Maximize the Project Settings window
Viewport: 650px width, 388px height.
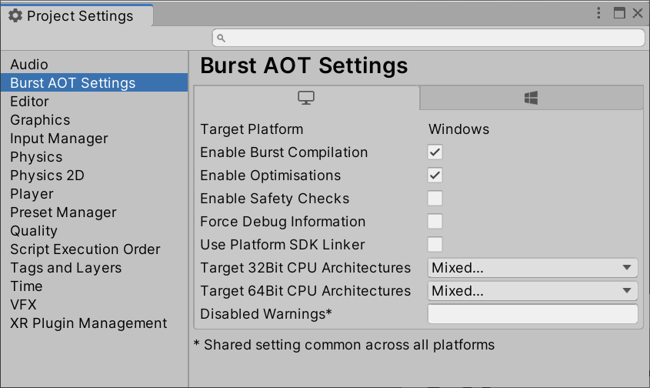[x=619, y=13]
